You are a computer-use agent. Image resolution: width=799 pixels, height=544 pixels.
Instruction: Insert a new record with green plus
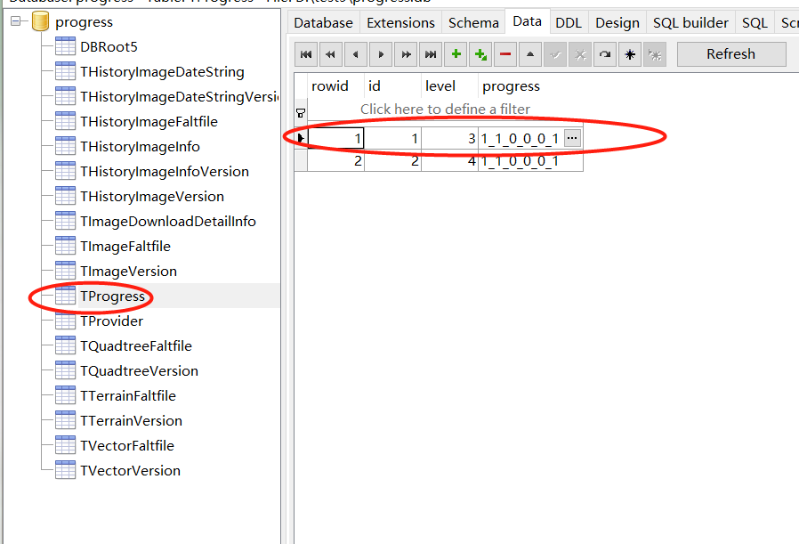pyautogui.click(x=456, y=54)
